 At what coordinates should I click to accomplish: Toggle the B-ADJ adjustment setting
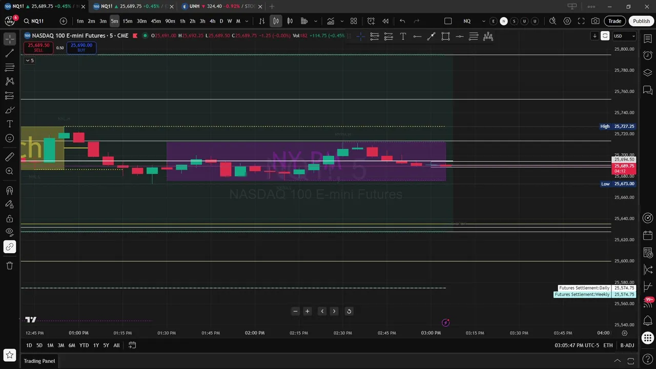pos(627,345)
